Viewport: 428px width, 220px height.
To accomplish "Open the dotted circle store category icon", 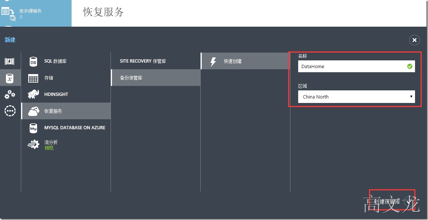I will (10, 111).
